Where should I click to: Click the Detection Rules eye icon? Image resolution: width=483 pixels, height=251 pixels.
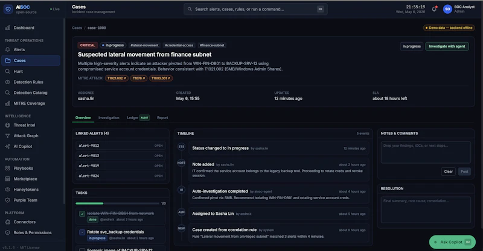(x=8, y=82)
